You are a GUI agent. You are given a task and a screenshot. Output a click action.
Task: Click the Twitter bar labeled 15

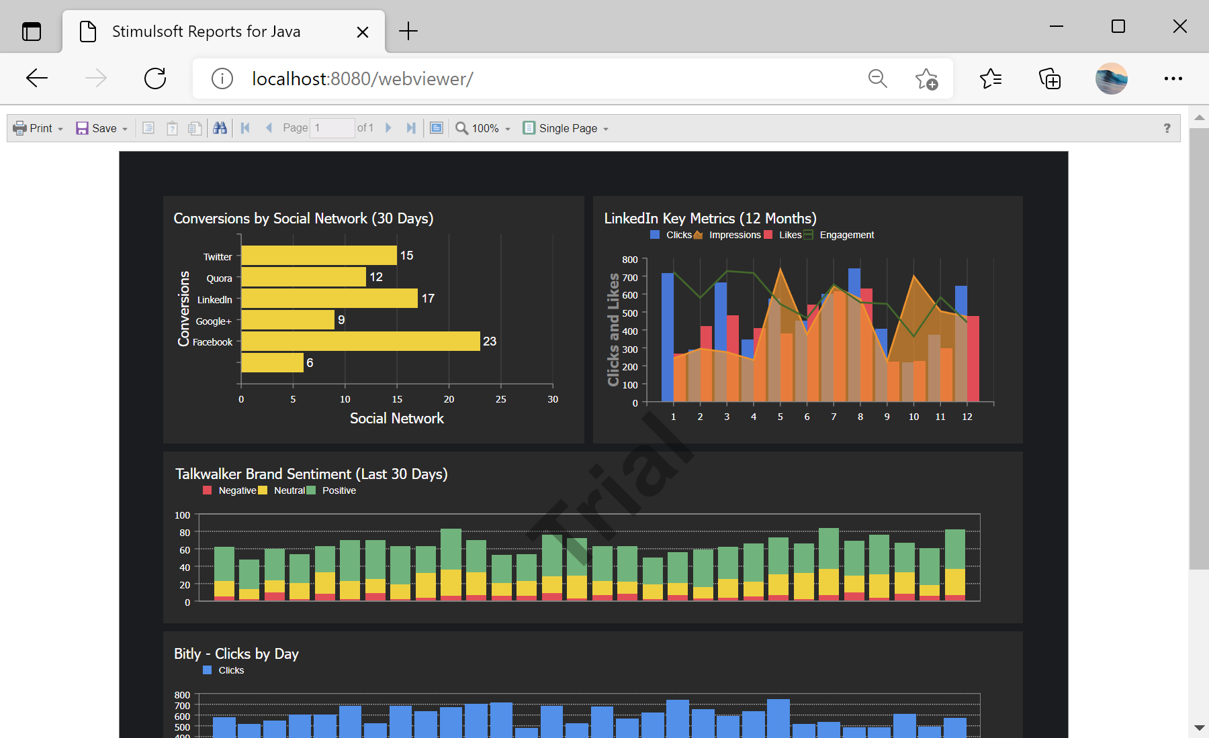(319, 255)
